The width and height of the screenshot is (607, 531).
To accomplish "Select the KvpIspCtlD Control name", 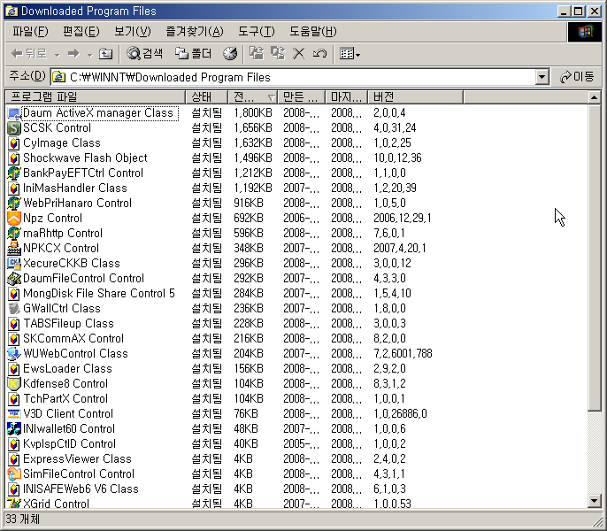I will click(x=70, y=444).
